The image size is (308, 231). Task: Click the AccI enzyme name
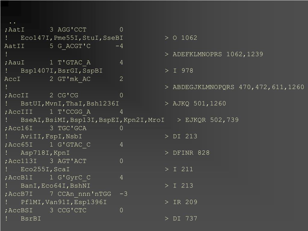point(12,79)
